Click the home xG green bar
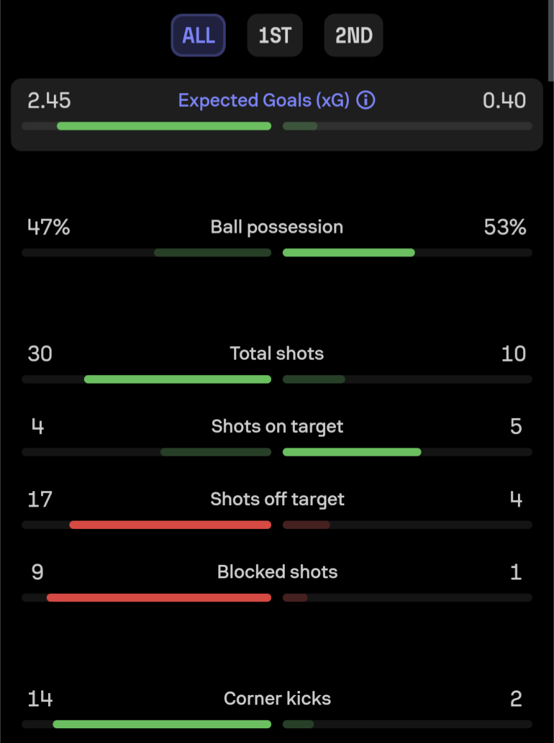This screenshot has width=554, height=743. coord(164,126)
